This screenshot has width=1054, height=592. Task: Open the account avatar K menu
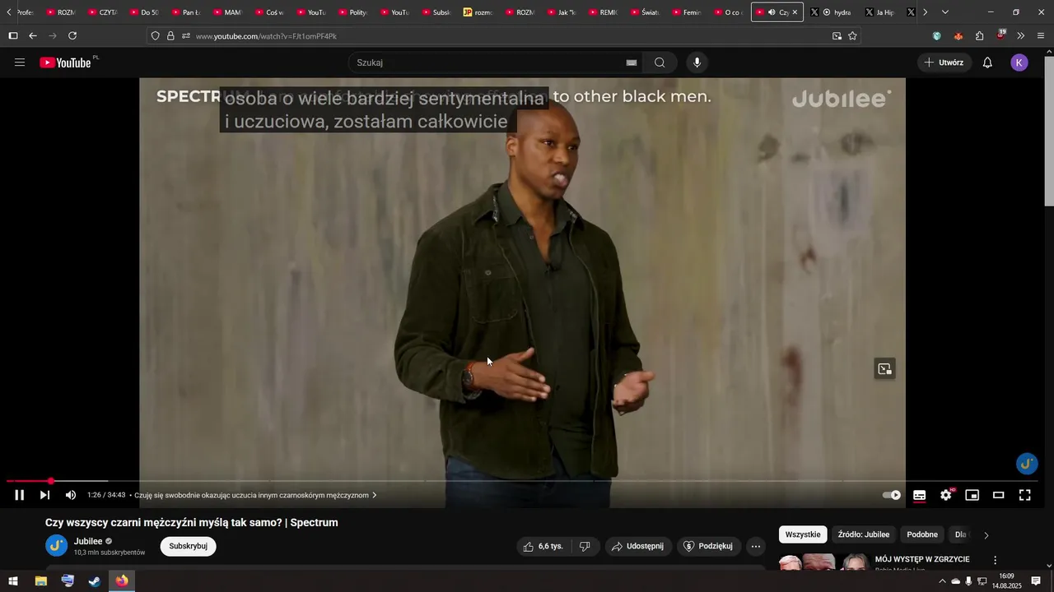coord(1019,62)
